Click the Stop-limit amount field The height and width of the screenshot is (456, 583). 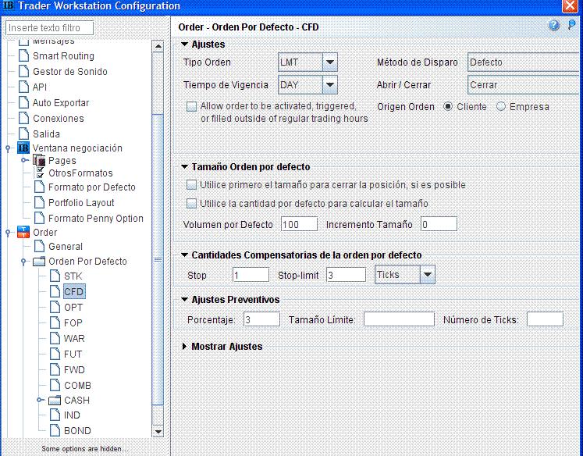347,275
